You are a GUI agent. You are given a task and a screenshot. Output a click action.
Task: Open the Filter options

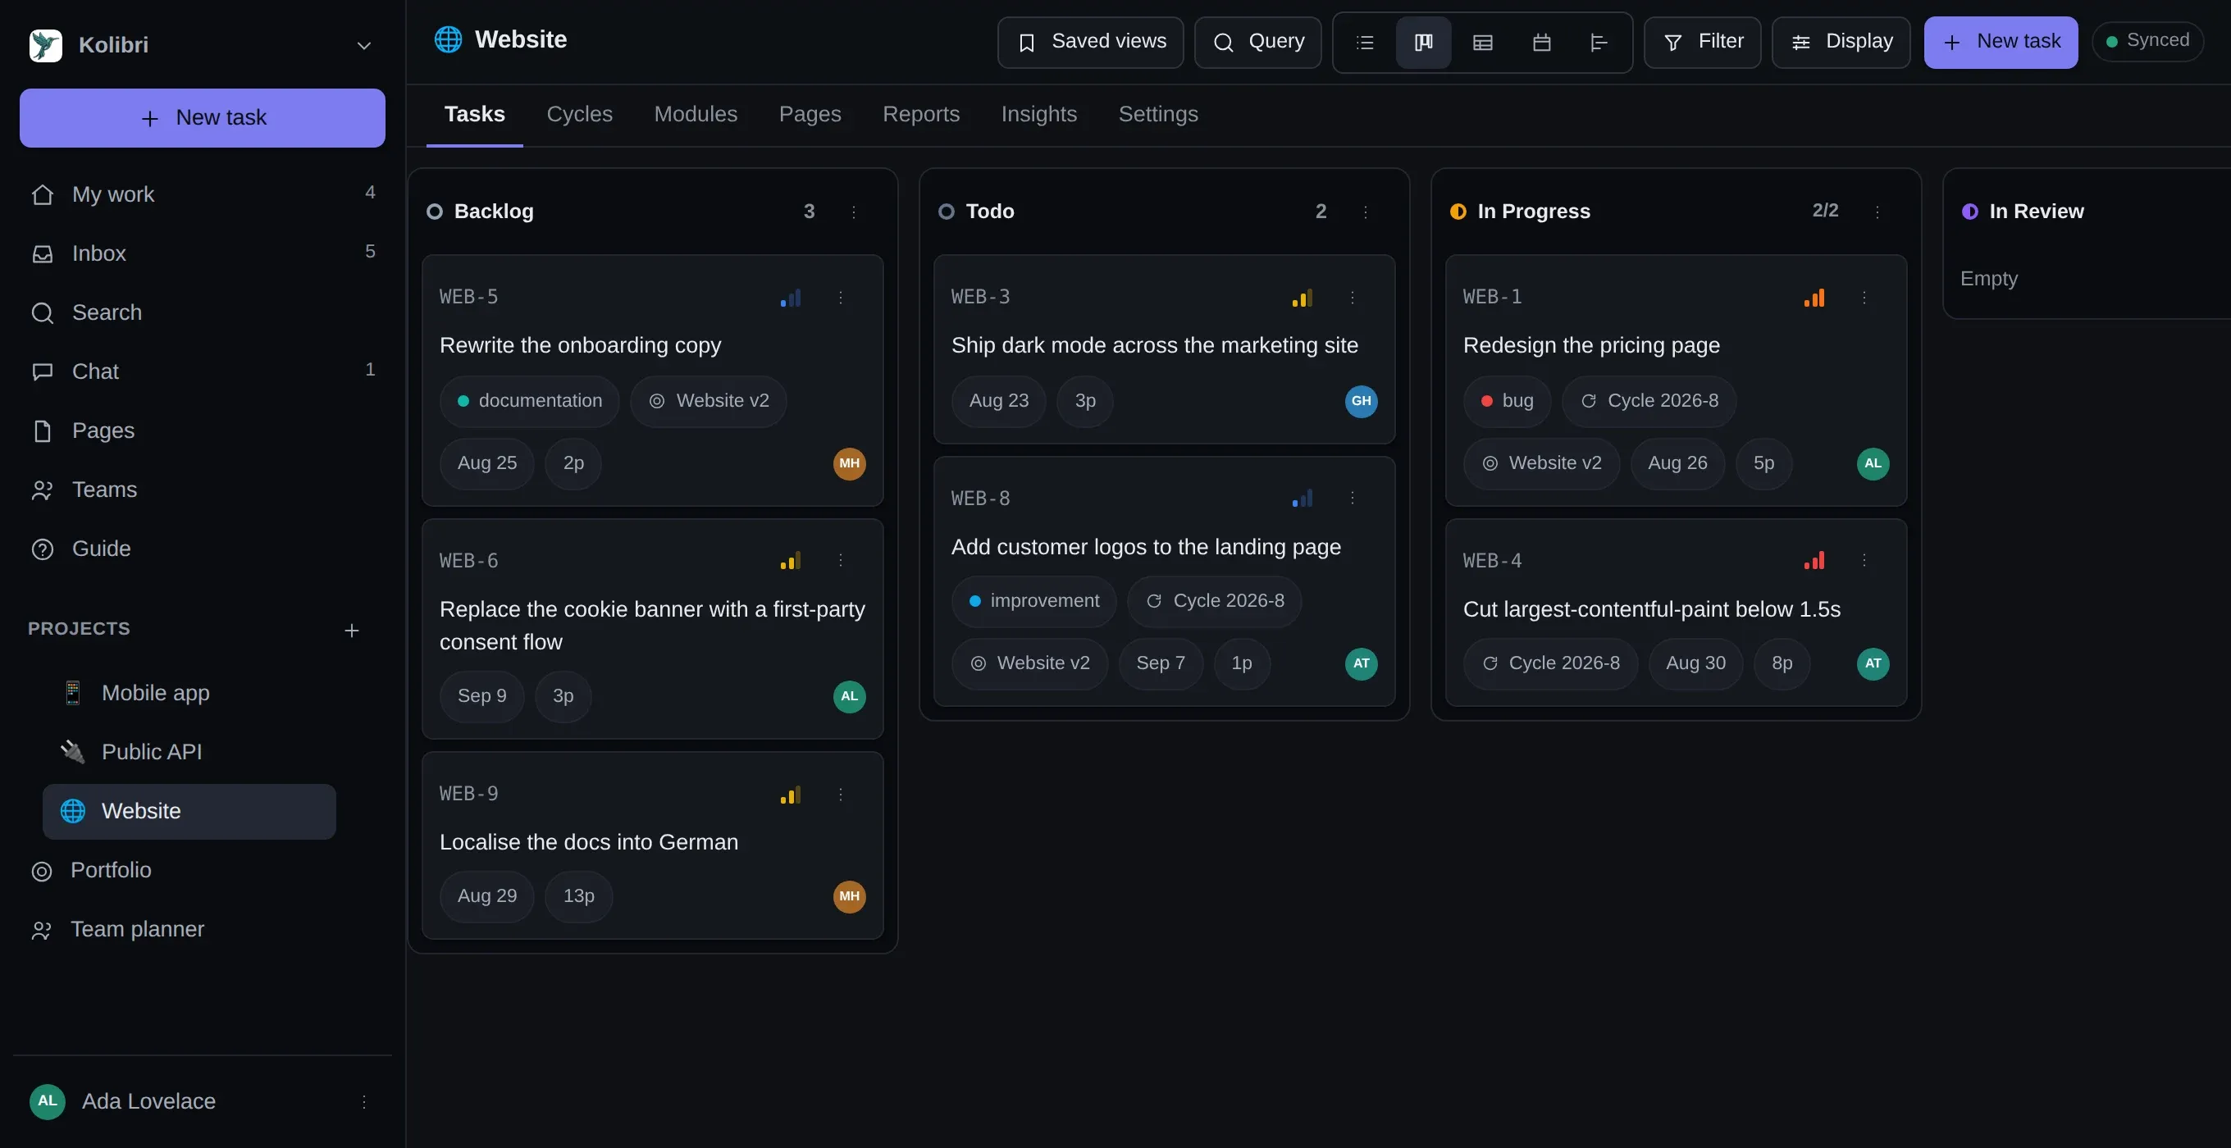1703,43
